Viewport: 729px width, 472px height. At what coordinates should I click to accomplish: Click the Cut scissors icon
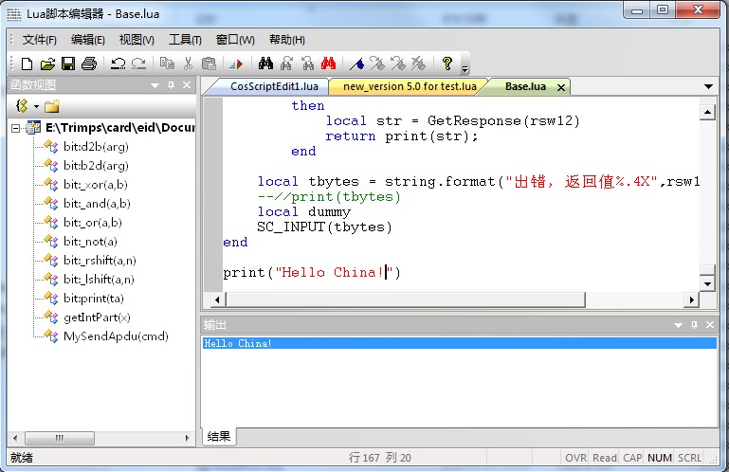tap(188, 64)
